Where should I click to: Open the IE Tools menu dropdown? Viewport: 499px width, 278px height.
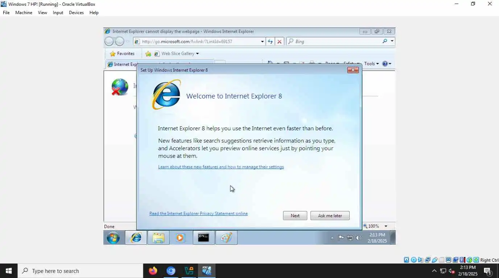pos(371,64)
